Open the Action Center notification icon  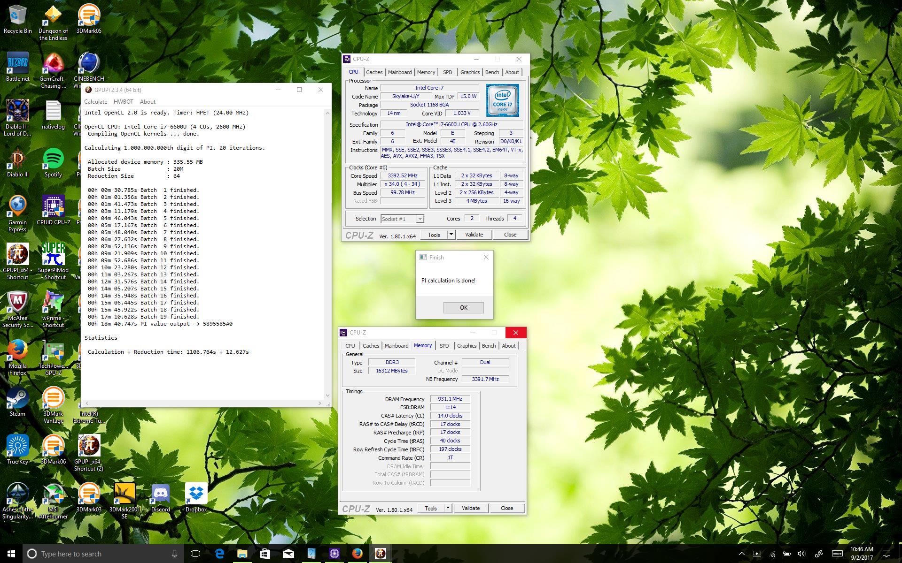pyautogui.click(x=886, y=554)
